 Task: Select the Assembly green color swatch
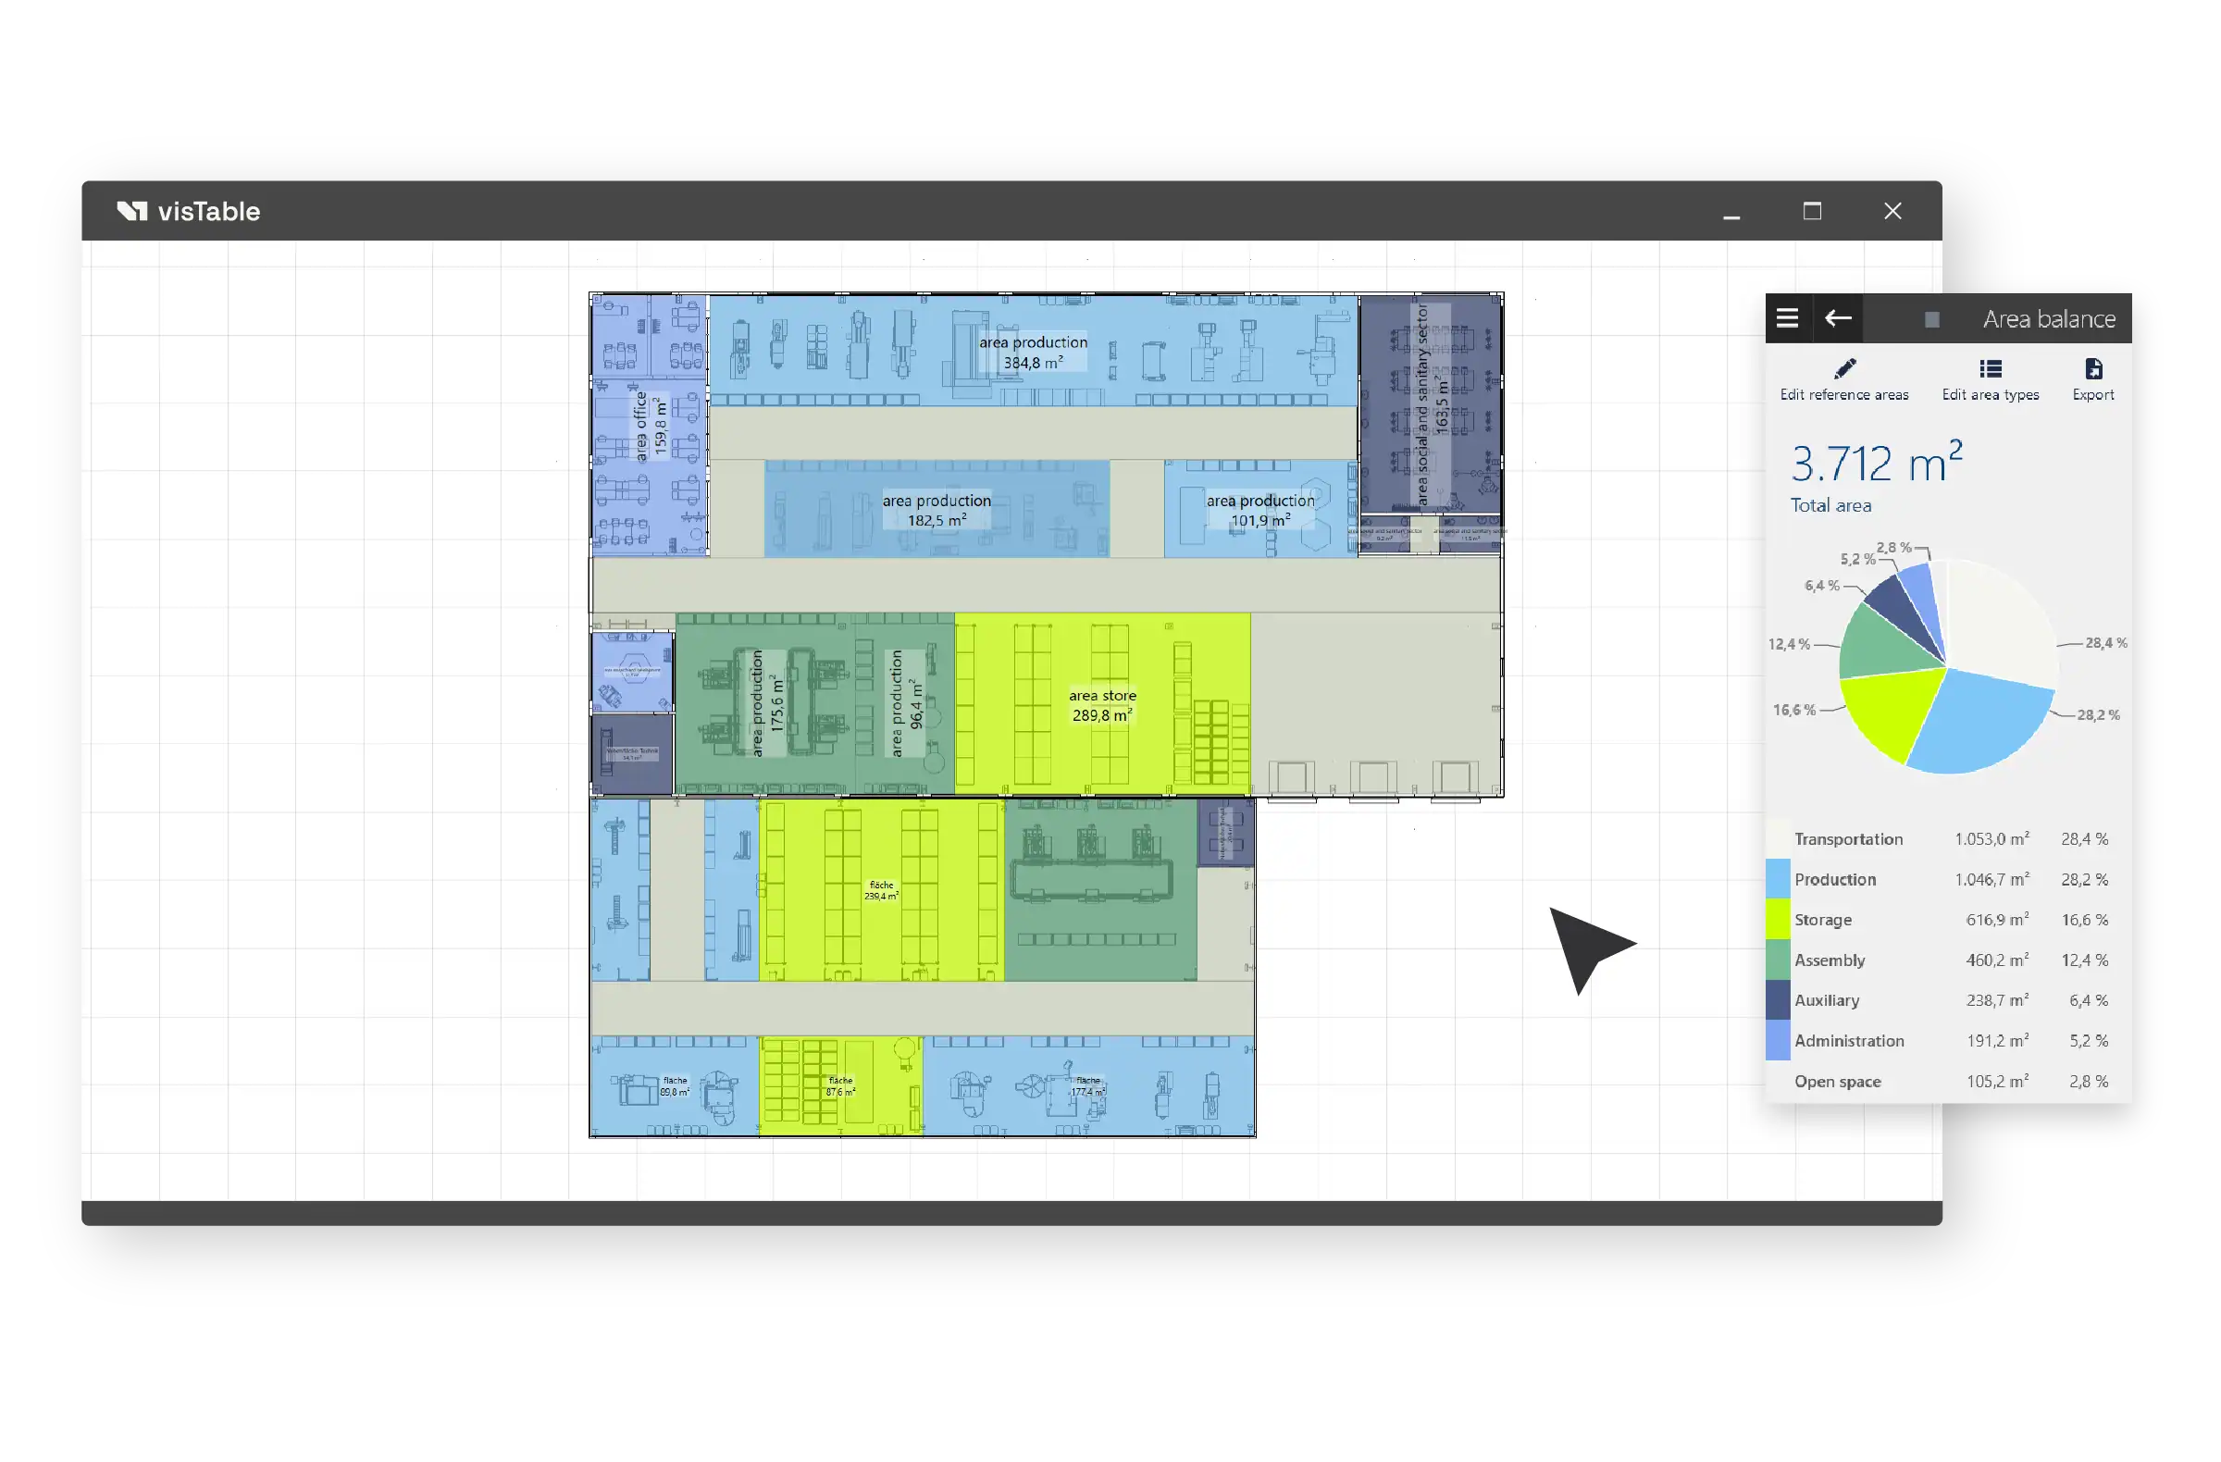point(1777,960)
